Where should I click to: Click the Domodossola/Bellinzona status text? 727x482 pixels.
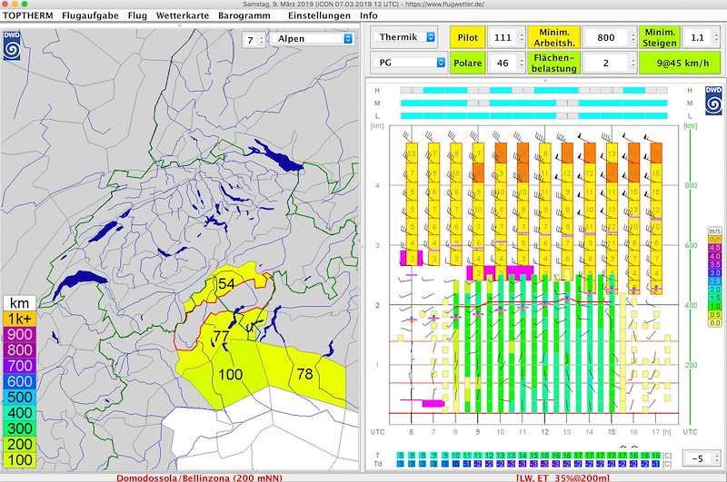point(199,477)
